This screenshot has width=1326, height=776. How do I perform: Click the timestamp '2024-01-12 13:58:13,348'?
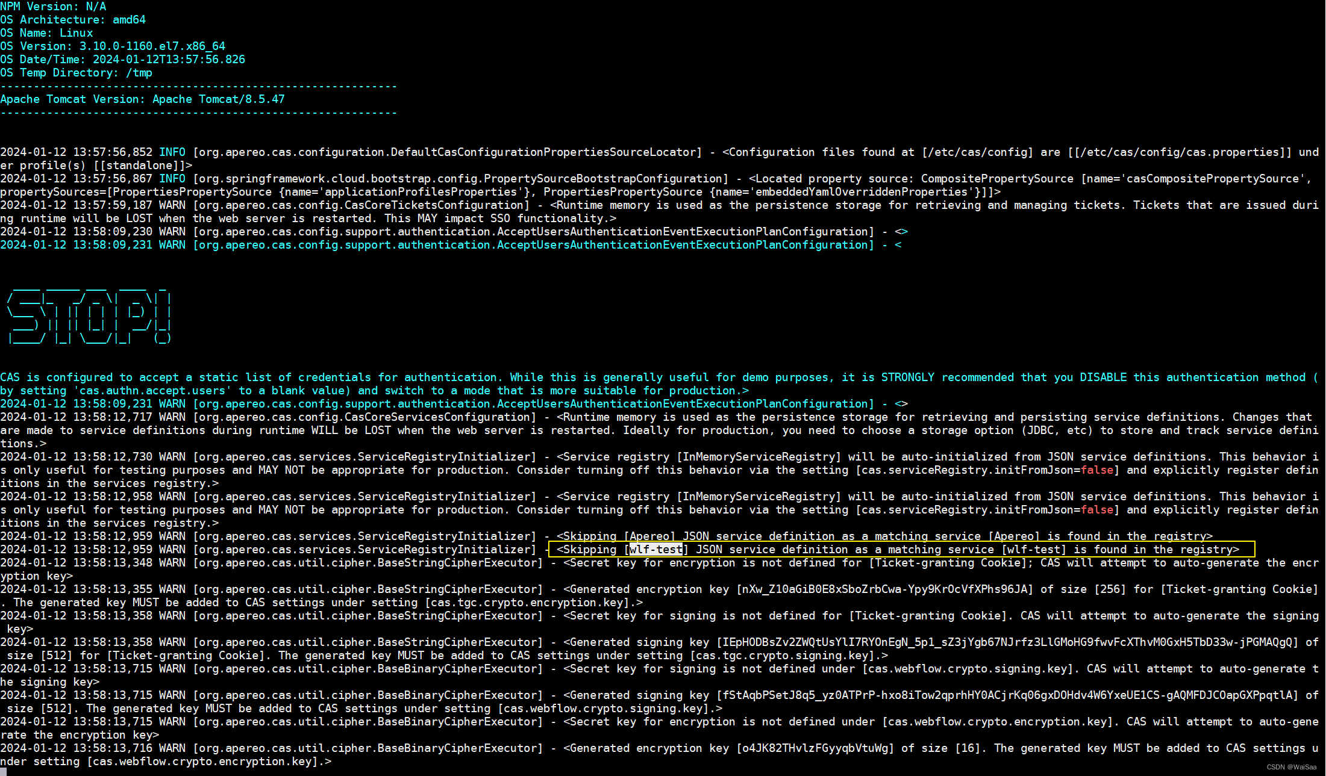click(77, 563)
